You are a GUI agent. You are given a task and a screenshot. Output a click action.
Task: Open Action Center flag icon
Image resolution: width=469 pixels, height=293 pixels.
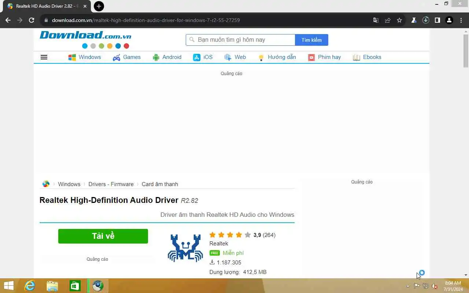417,286
